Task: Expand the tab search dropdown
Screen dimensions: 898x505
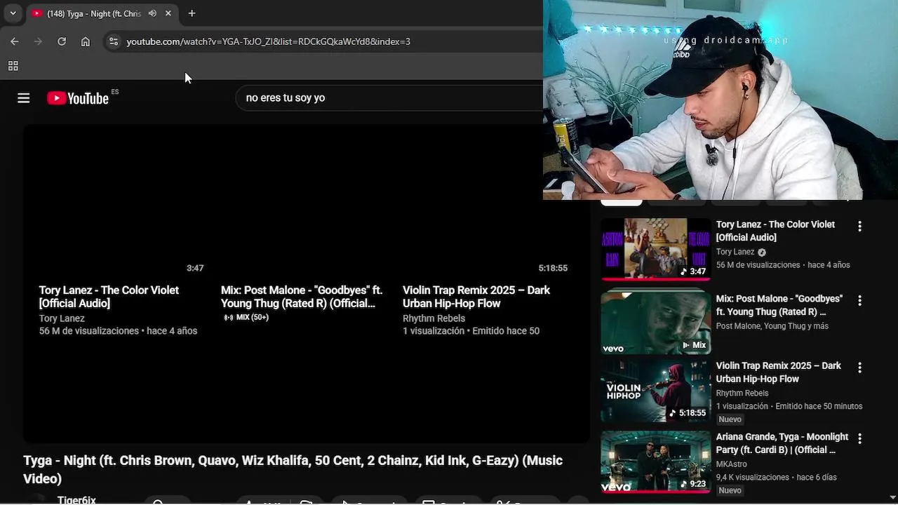Action: (13, 13)
